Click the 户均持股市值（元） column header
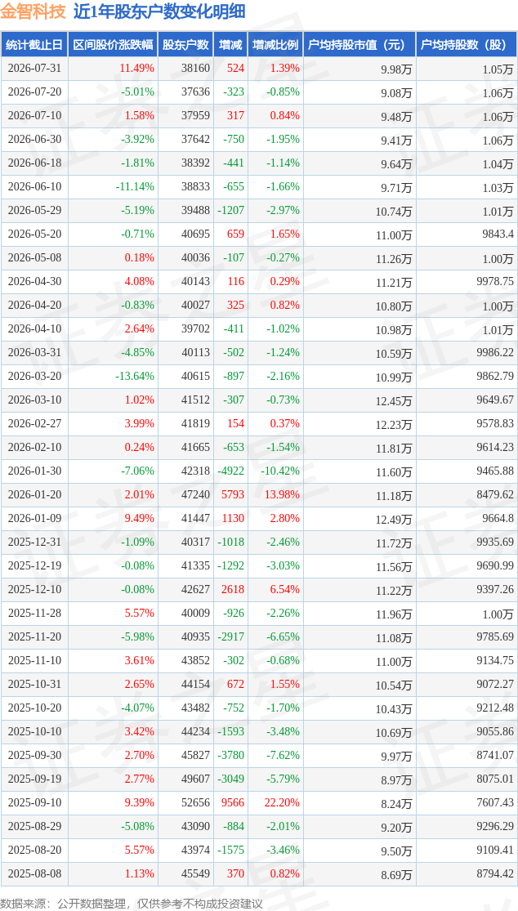 (x=359, y=44)
